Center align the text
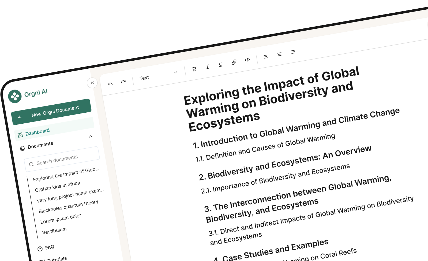Image resolution: width=428 pixels, height=261 pixels. (279, 54)
